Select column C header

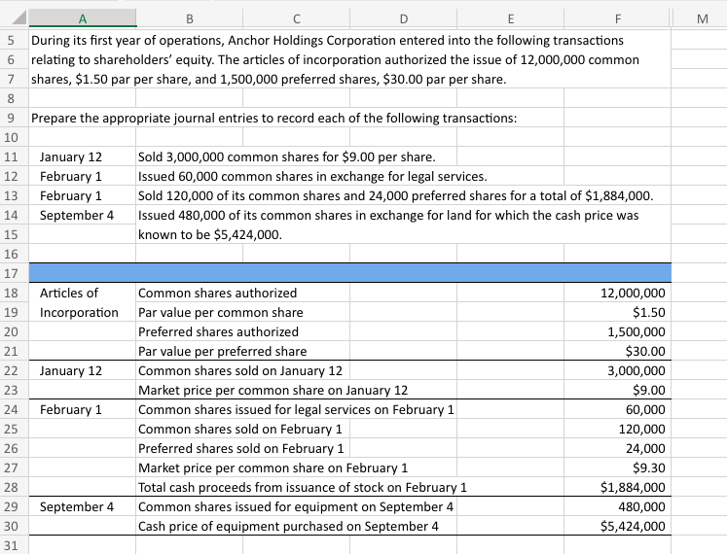(x=297, y=18)
